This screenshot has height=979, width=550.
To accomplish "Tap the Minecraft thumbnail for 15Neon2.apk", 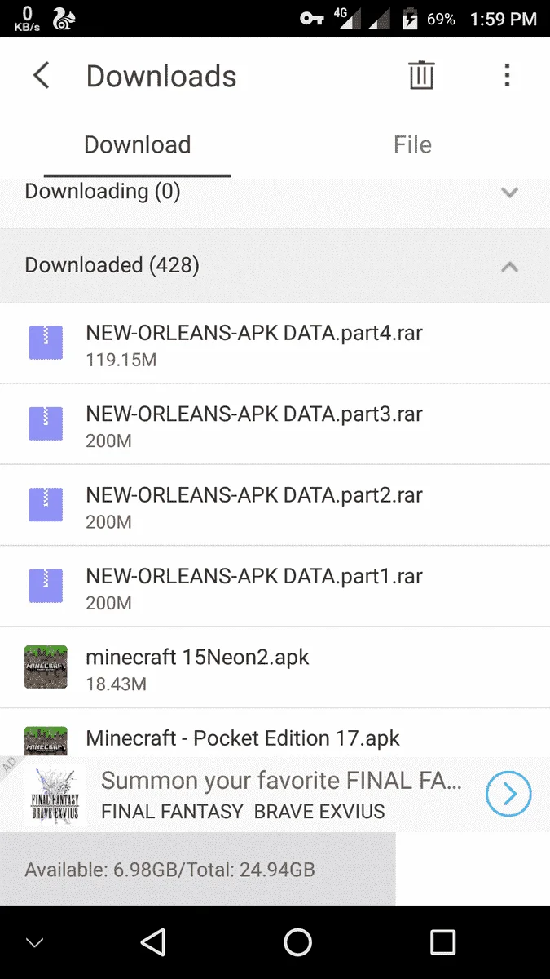I will [46, 667].
